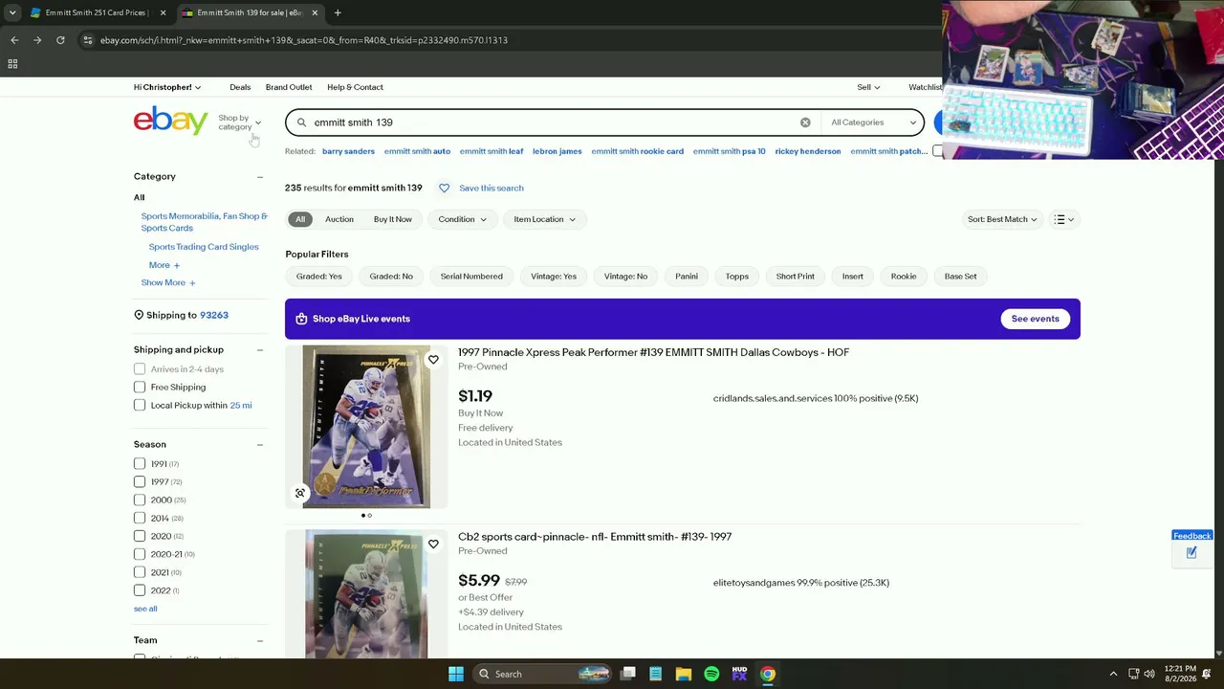Screen dimensions: 1224x689
Task: Open Spotify from the taskbar
Action: [x=711, y=674]
